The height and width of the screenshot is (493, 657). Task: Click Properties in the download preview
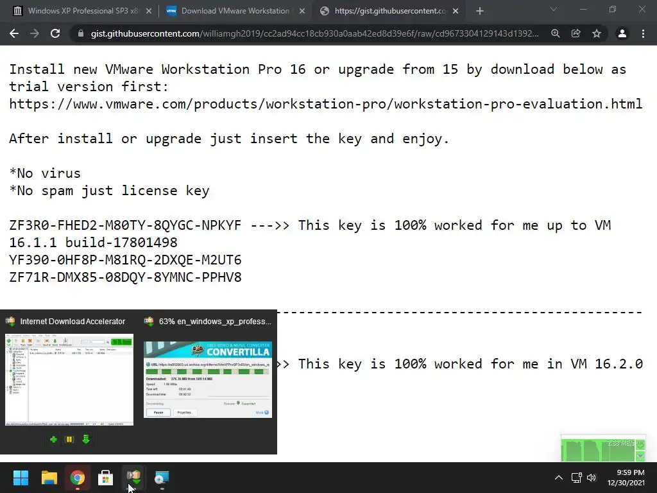(x=185, y=413)
